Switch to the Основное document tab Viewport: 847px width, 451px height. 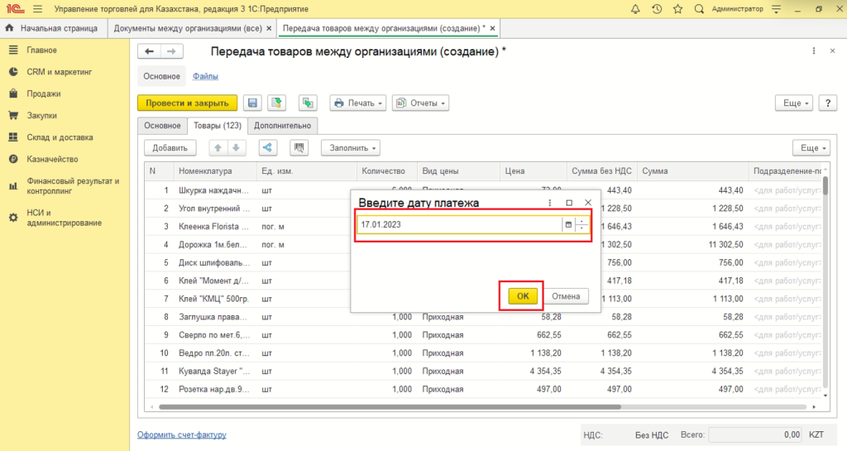(162, 125)
